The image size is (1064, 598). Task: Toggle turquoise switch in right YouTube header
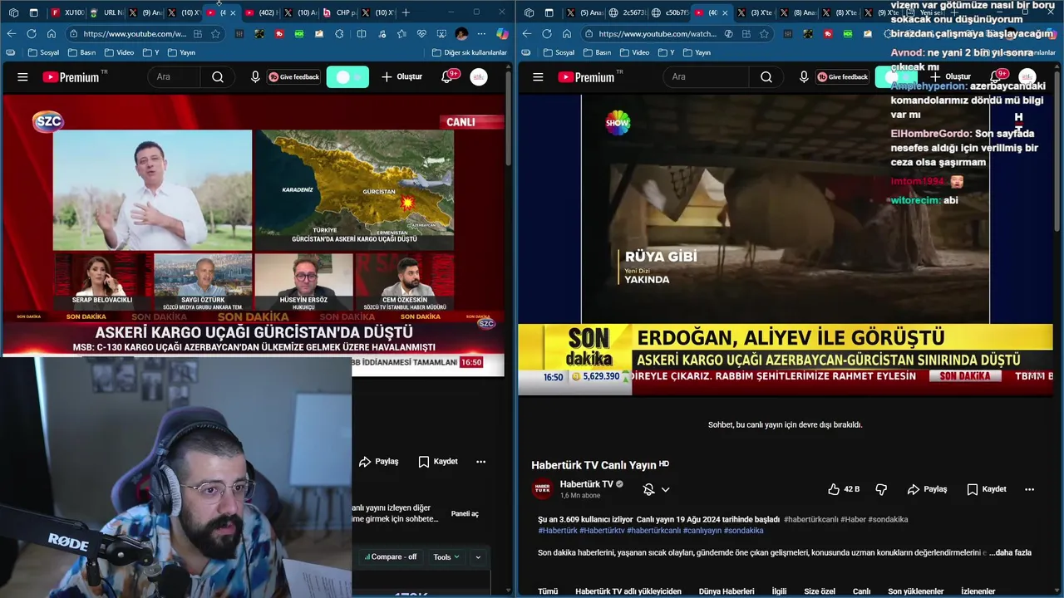point(895,77)
